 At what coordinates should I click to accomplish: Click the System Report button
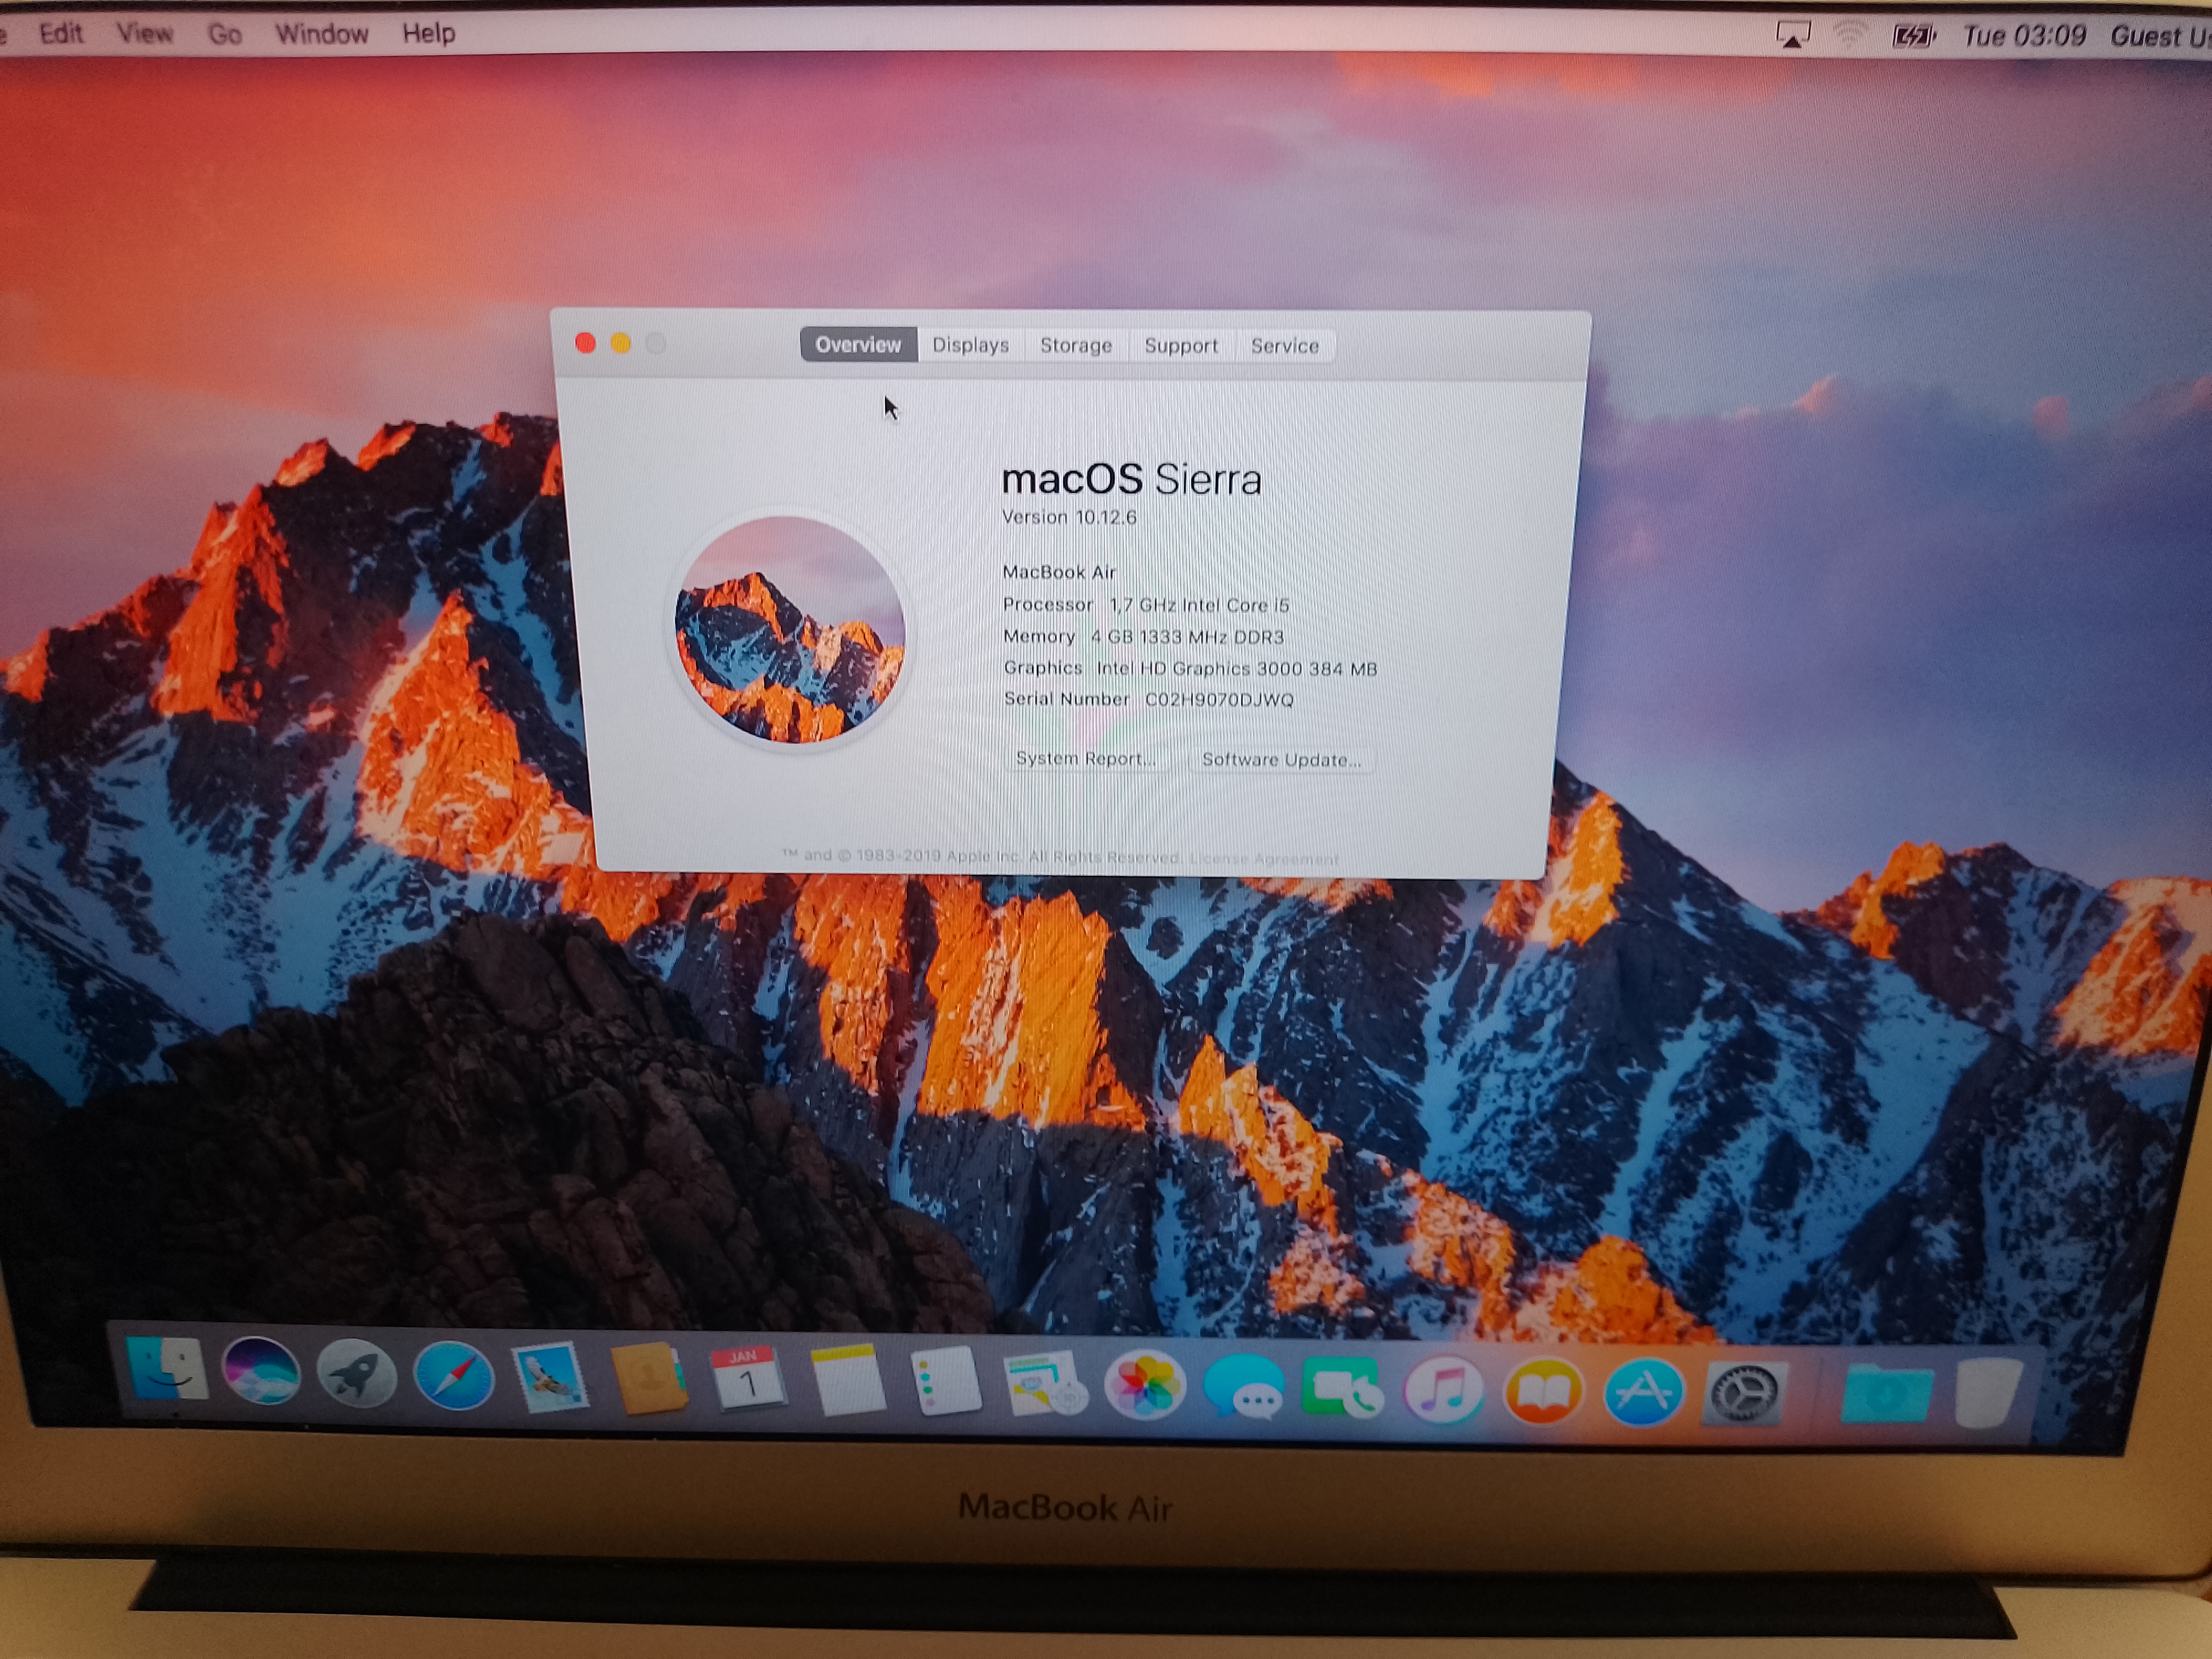[1085, 758]
